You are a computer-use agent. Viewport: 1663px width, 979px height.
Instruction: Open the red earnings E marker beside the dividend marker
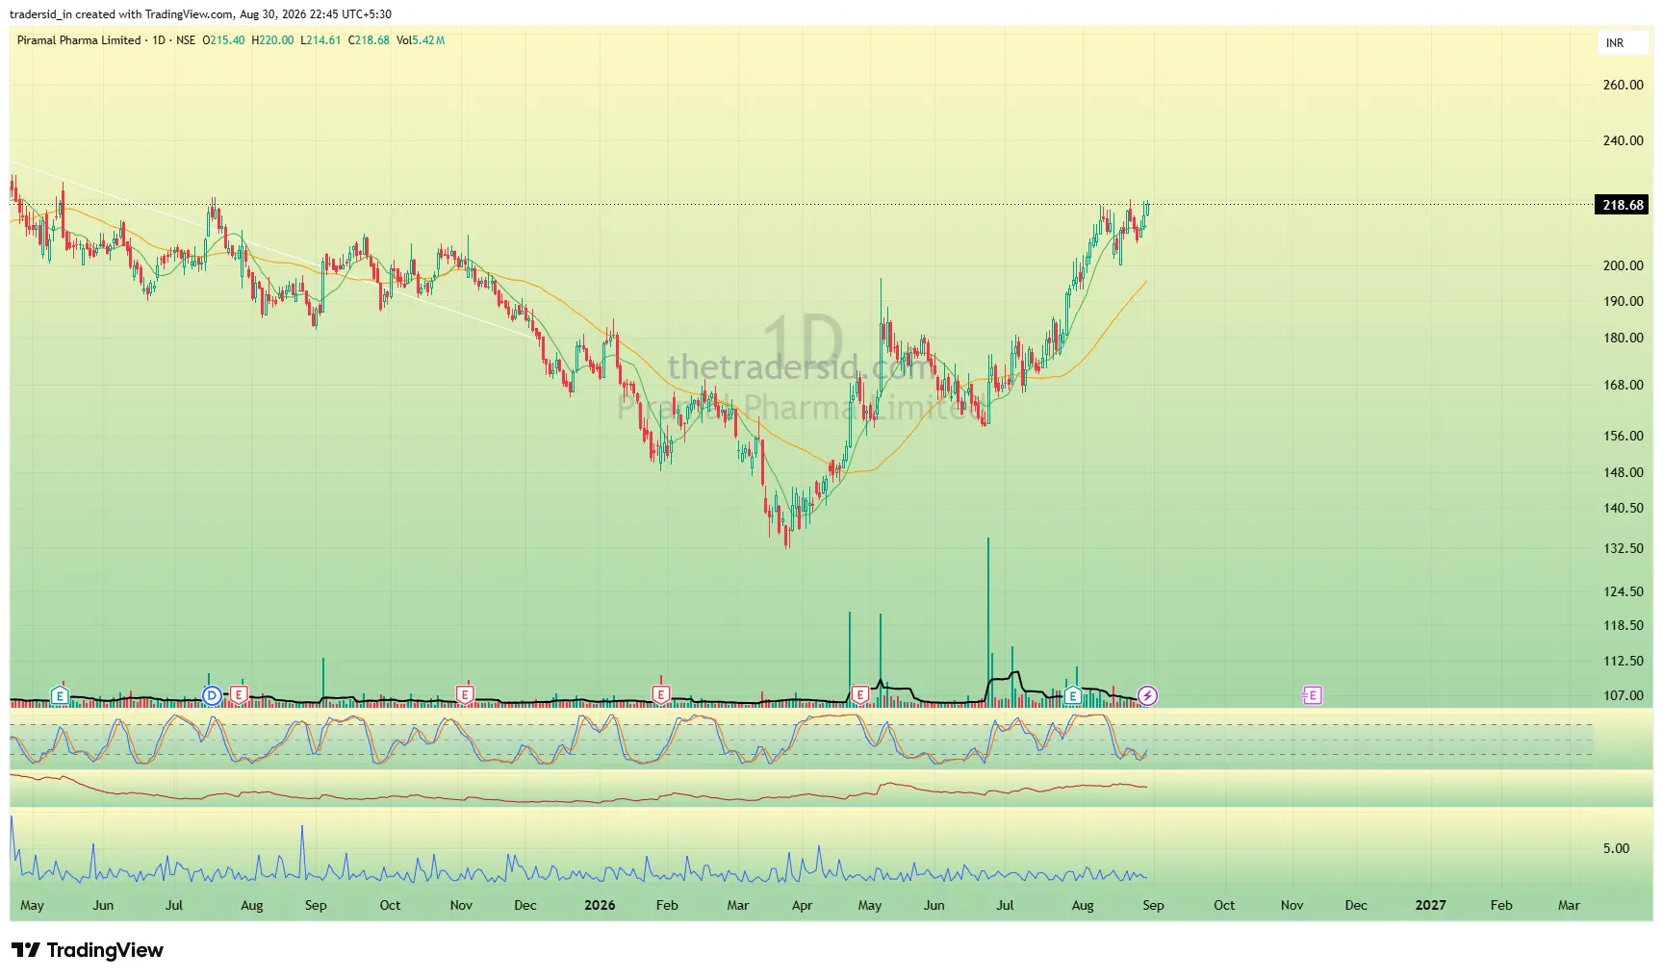tap(239, 695)
